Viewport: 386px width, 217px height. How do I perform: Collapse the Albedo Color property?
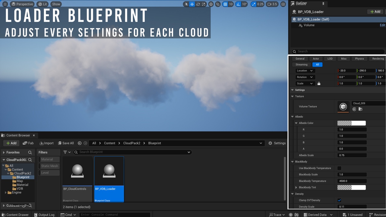click(x=296, y=123)
